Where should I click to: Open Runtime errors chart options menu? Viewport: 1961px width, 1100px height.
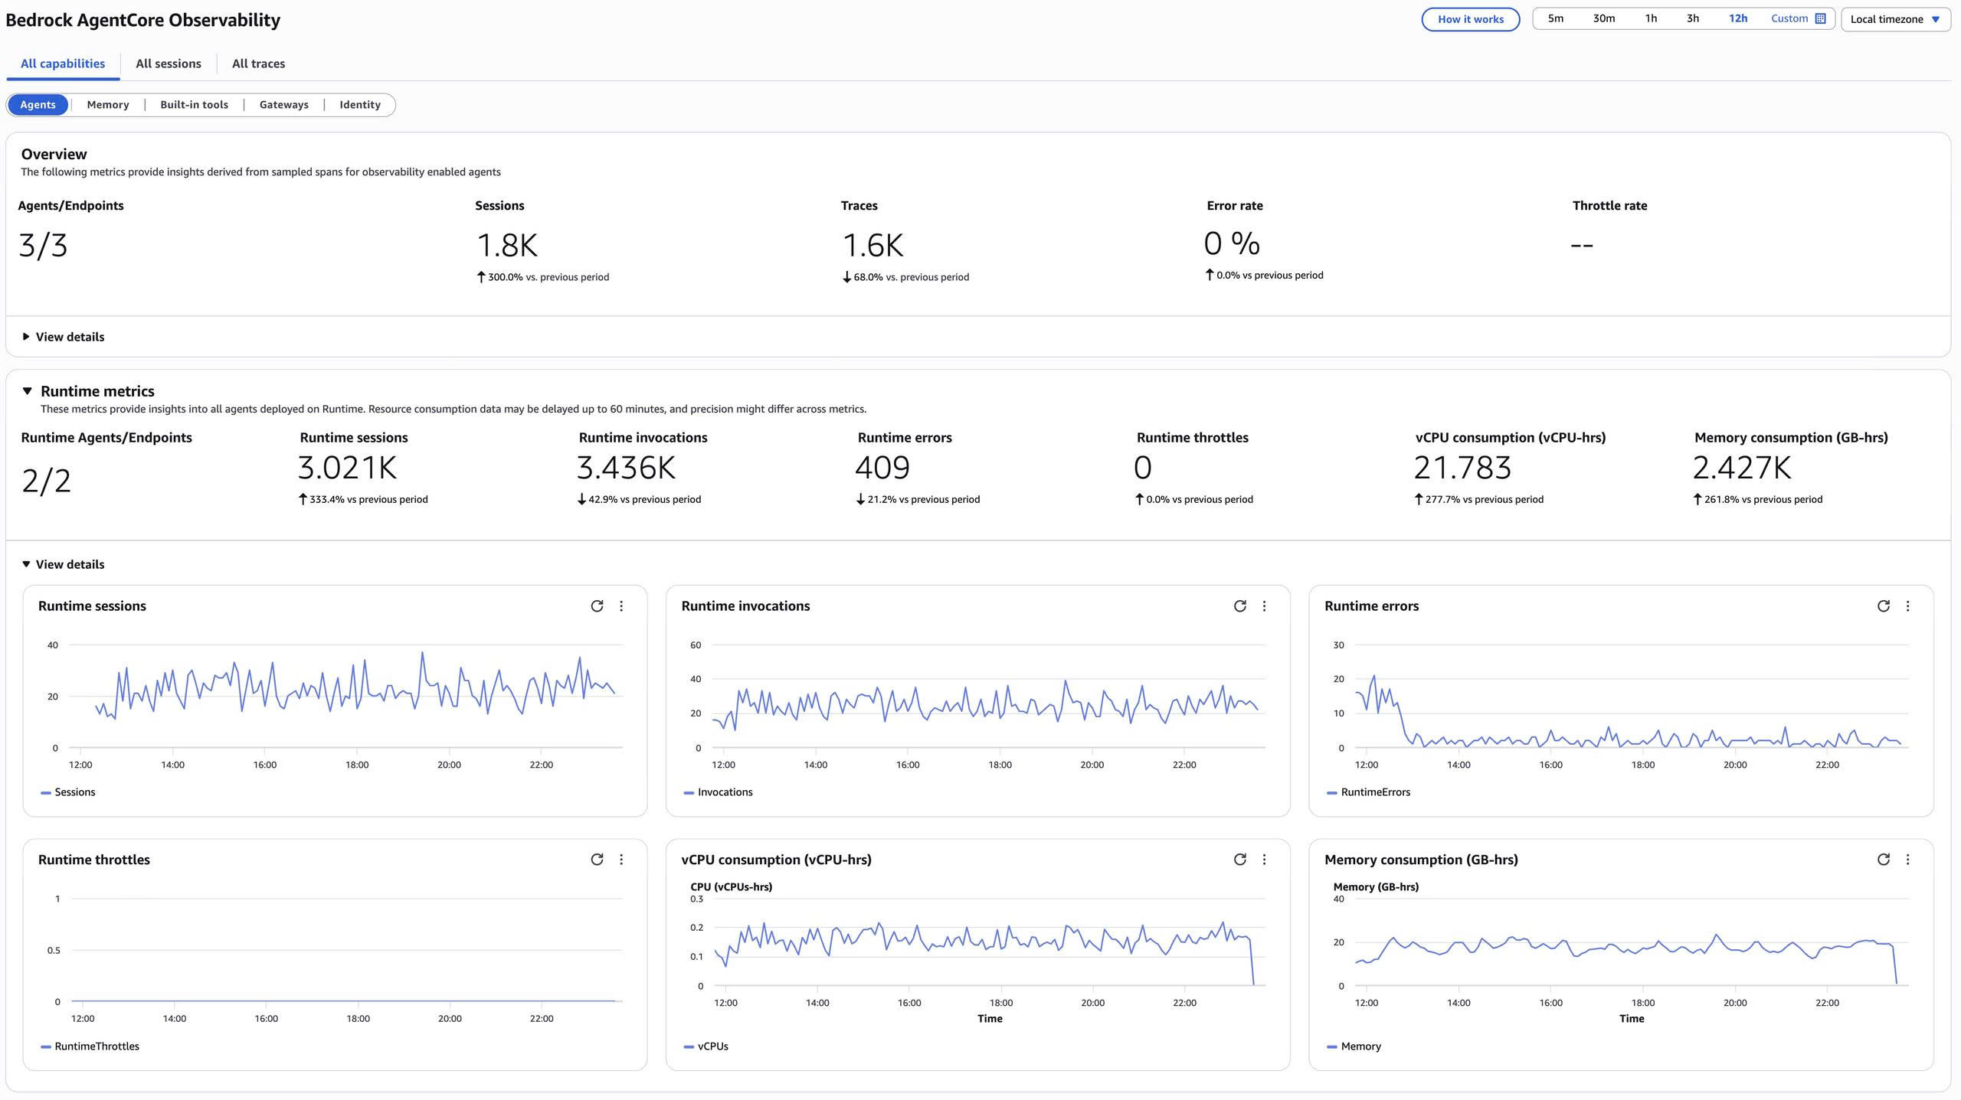coord(1907,605)
